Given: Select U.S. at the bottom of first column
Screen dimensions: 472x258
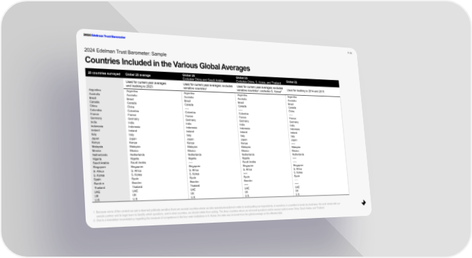Looking at the screenshot, I should [97, 200].
